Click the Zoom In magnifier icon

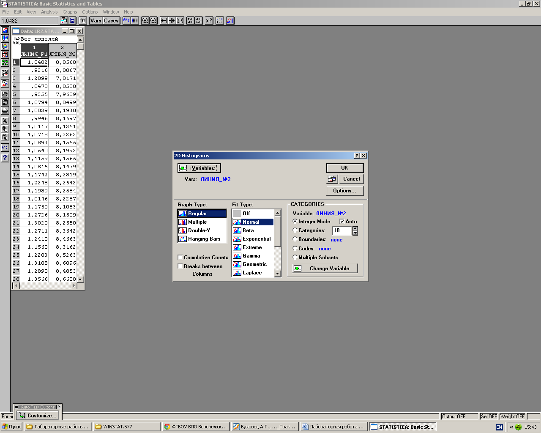(x=145, y=21)
